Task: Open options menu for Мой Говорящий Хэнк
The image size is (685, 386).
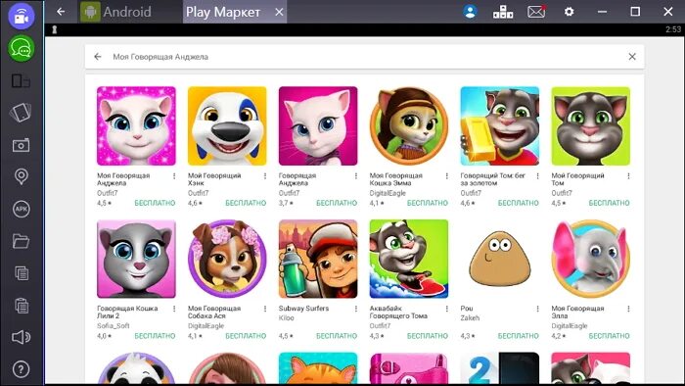Action: [x=265, y=175]
